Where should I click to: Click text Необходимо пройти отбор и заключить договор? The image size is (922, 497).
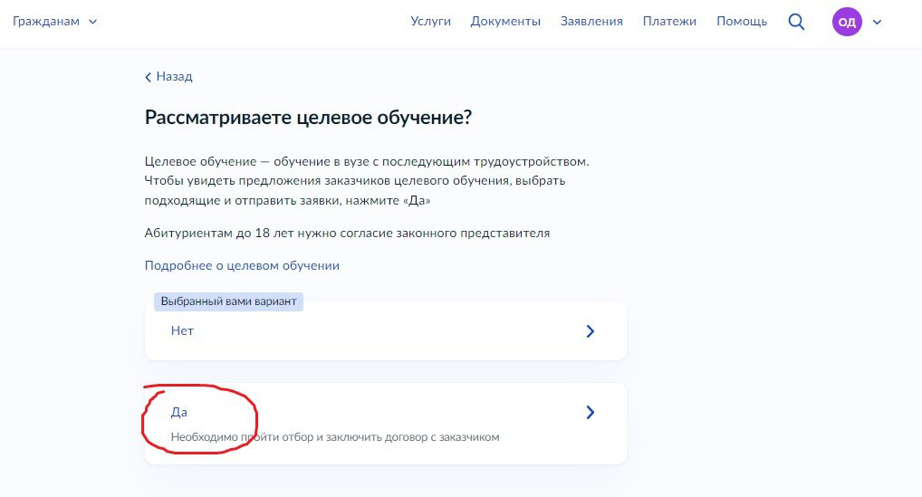(x=334, y=437)
